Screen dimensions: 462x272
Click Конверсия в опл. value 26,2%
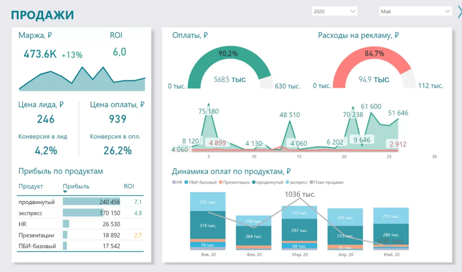click(x=118, y=151)
